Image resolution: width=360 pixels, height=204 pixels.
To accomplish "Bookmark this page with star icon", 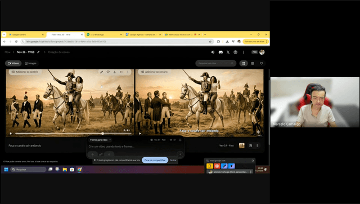I will coord(210,42).
